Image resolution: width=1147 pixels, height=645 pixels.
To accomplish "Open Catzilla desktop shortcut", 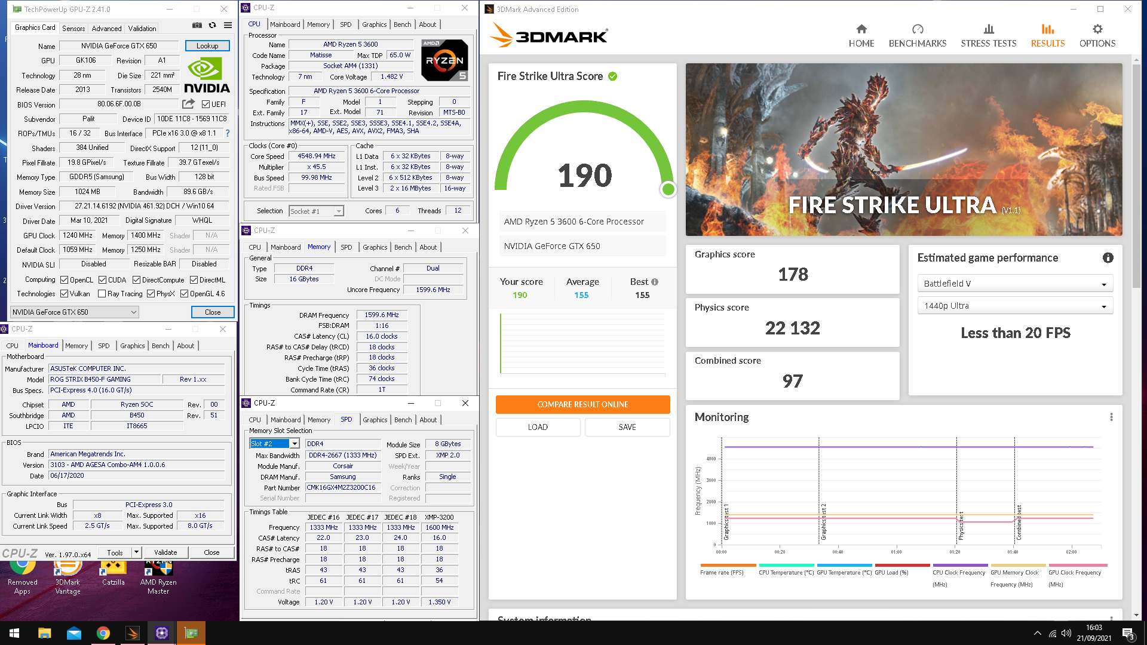I will click(114, 573).
